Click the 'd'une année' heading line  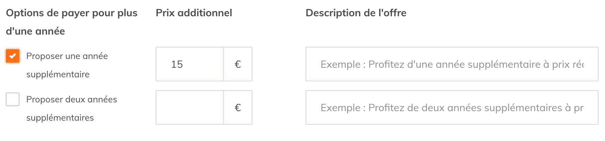coord(35,31)
